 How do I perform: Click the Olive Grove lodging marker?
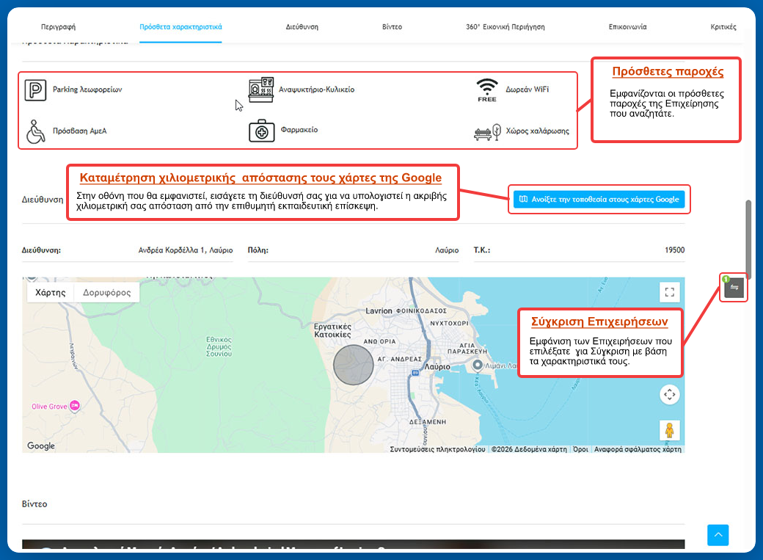click(x=74, y=406)
